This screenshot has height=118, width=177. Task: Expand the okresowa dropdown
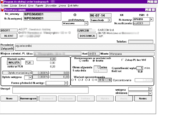click(150, 93)
